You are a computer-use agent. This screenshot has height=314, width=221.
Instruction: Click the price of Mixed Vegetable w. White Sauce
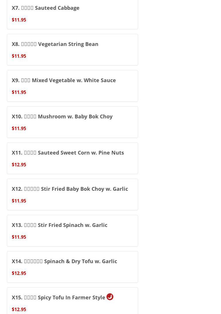pos(19,92)
